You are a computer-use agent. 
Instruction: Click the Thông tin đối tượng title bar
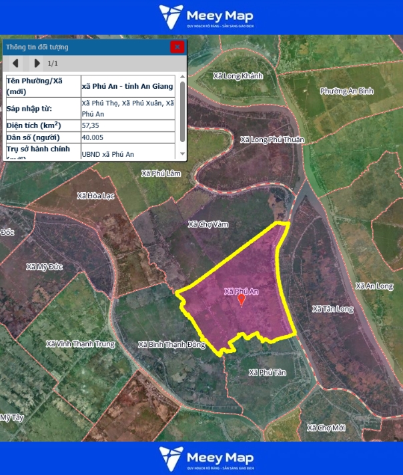click(80, 47)
